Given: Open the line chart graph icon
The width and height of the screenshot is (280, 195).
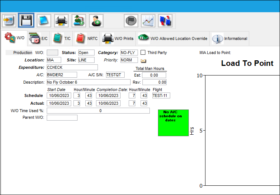Looking at the screenshot, I should click(x=148, y=21).
